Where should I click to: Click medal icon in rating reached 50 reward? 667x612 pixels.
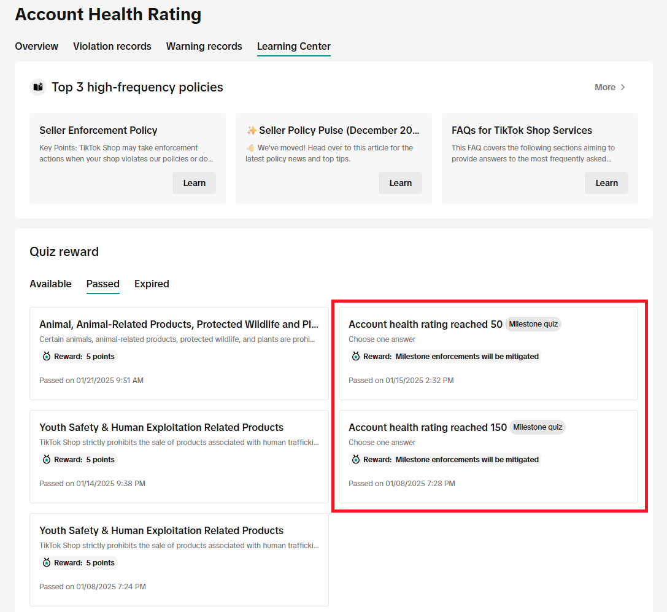coord(356,357)
